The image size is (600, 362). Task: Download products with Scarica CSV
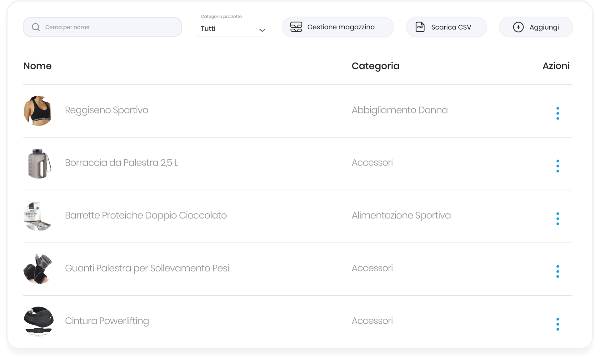(451, 27)
